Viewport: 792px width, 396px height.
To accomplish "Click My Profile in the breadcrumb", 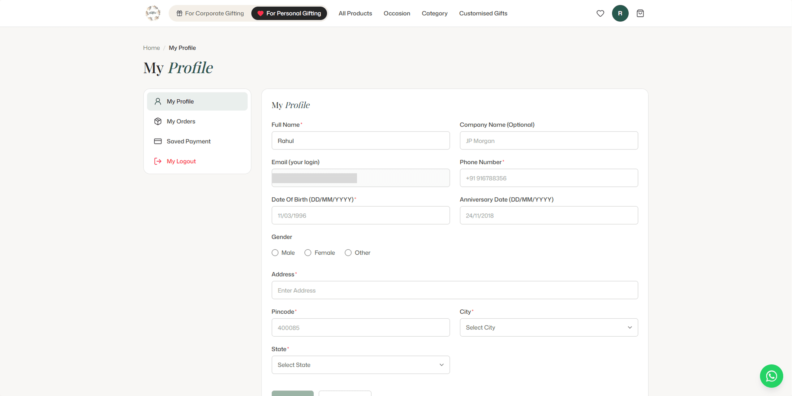I will [182, 48].
